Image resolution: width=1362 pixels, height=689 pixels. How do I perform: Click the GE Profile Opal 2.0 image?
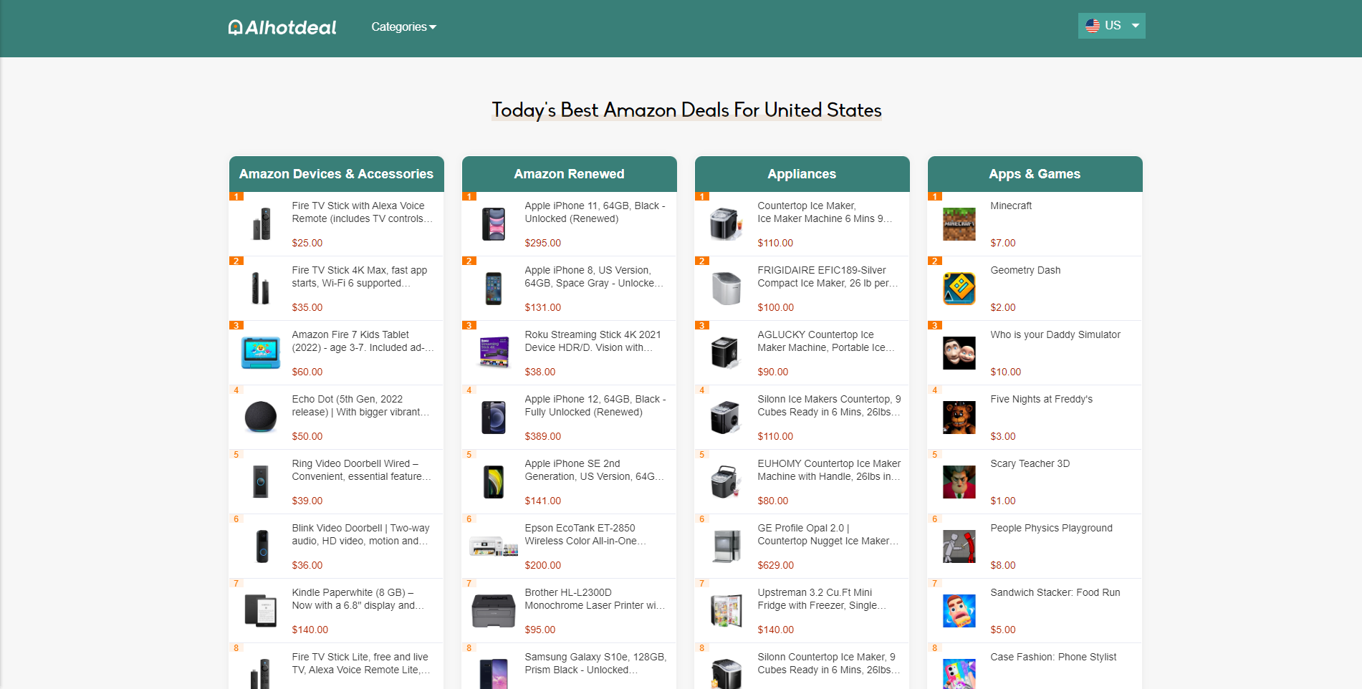click(726, 546)
